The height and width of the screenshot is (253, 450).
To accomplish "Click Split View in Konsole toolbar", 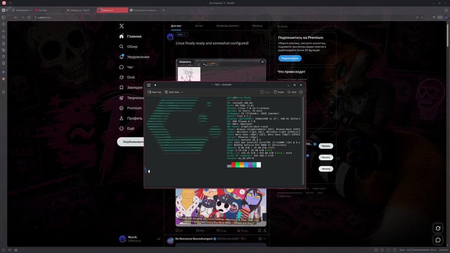I will [x=172, y=92].
